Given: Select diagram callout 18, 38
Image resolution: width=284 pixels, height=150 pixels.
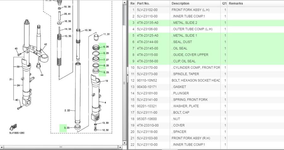Looking at the screenshot, I should tap(67, 7).
